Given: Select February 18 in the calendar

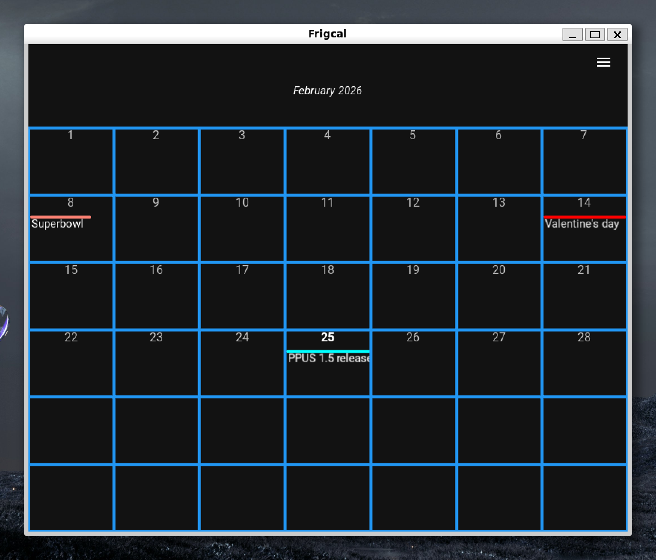Looking at the screenshot, I should point(328,296).
